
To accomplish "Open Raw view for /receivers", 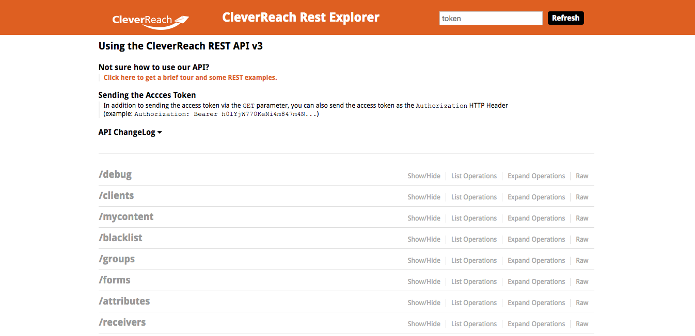I will [582, 324].
